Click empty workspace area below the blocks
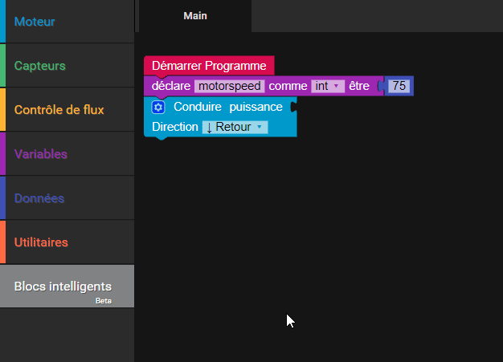The image size is (503, 362). tap(321, 241)
